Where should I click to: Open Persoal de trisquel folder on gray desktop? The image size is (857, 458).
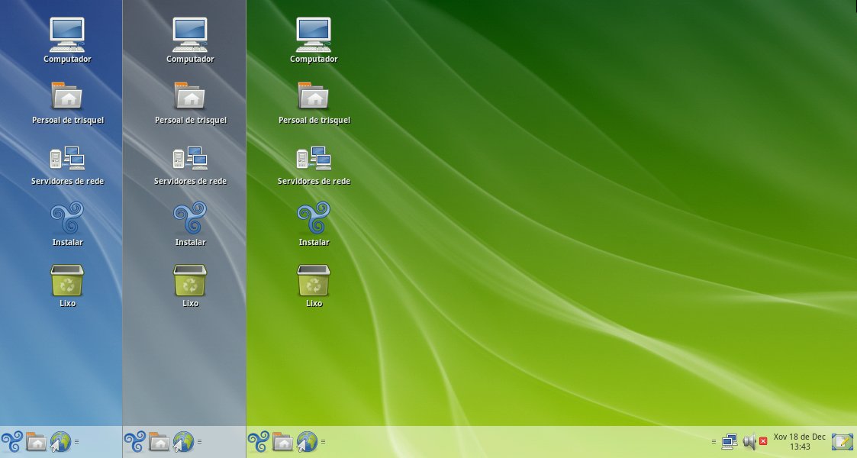pyautogui.click(x=190, y=95)
